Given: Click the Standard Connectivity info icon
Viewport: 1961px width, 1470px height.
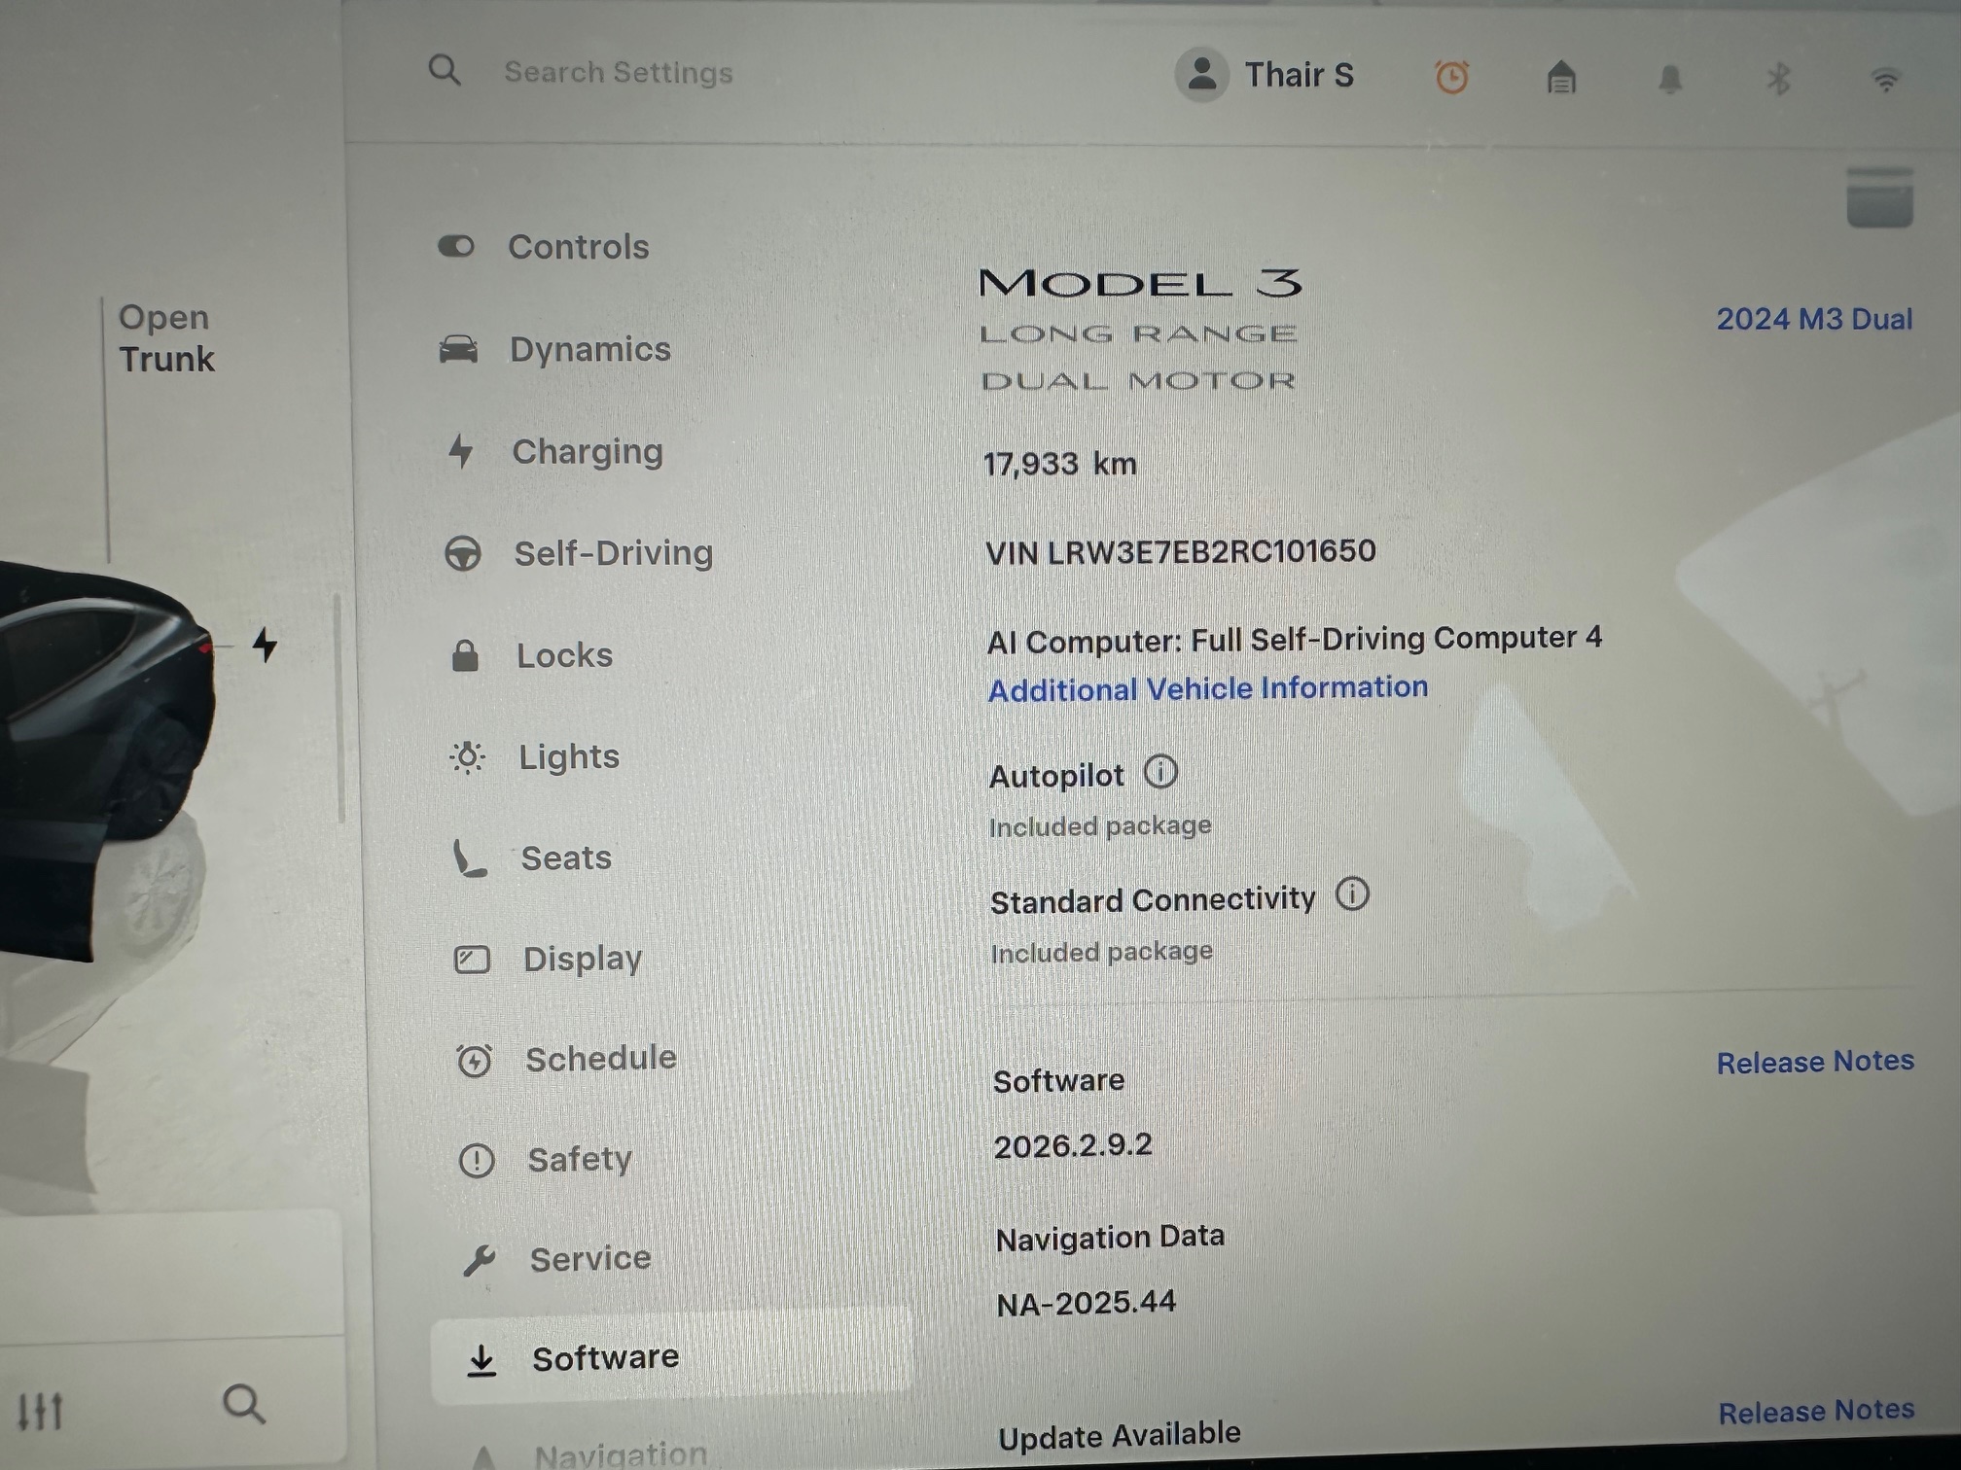Looking at the screenshot, I should coord(1352,894).
